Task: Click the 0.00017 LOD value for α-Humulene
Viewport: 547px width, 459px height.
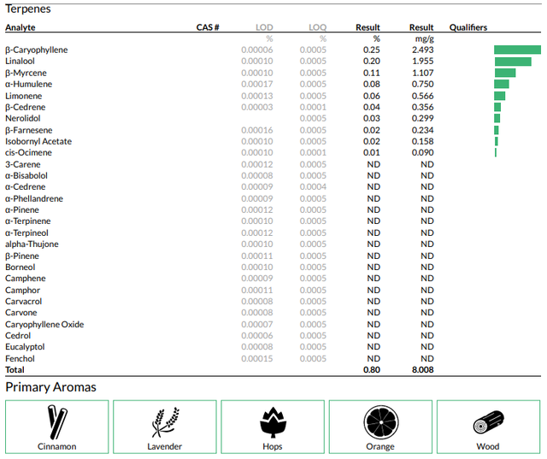Action: (257, 84)
